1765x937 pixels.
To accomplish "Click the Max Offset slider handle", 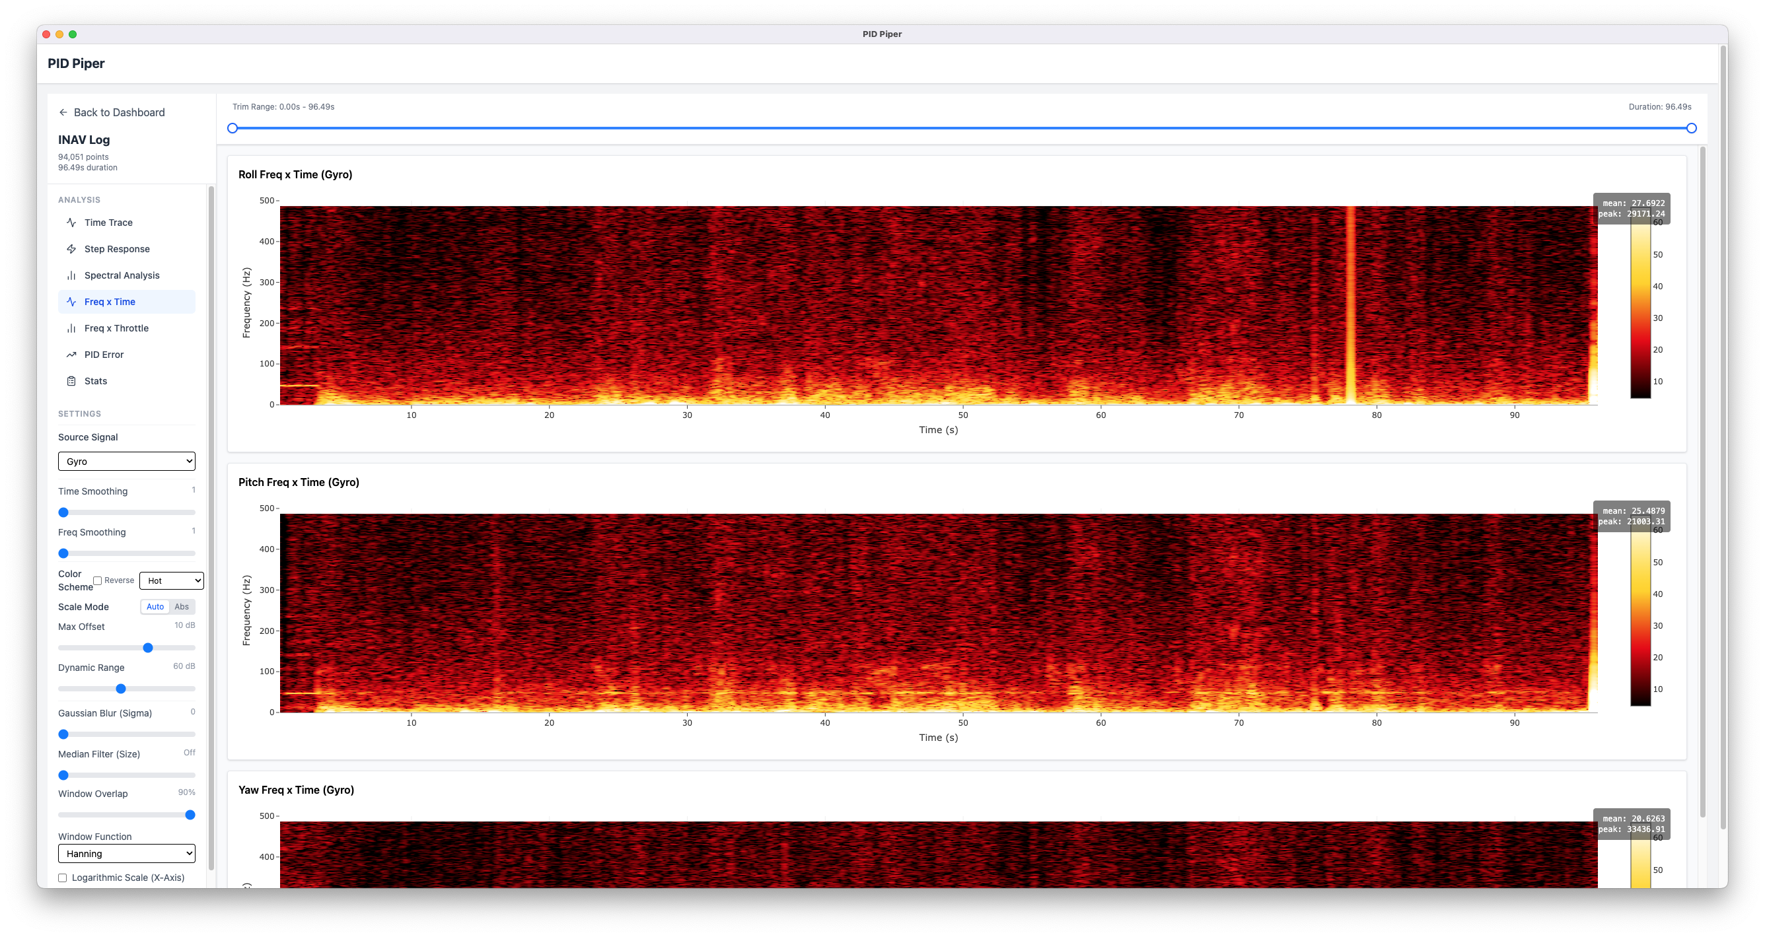I will click(x=148, y=648).
